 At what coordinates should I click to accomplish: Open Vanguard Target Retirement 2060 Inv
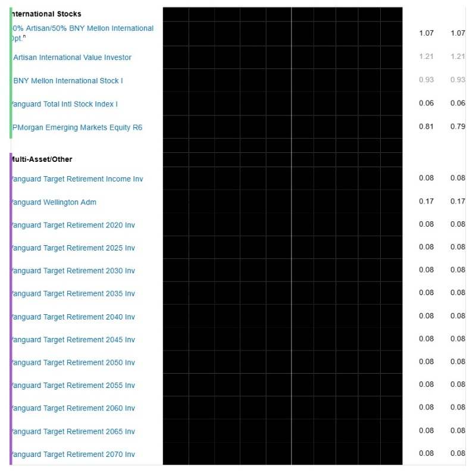pos(73,408)
